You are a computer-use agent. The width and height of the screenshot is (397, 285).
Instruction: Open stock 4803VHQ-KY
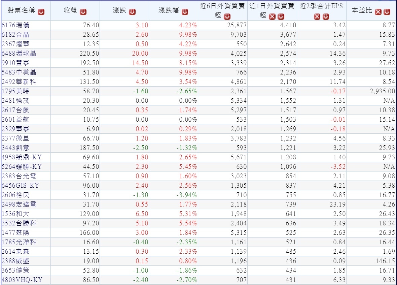coord(22,280)
